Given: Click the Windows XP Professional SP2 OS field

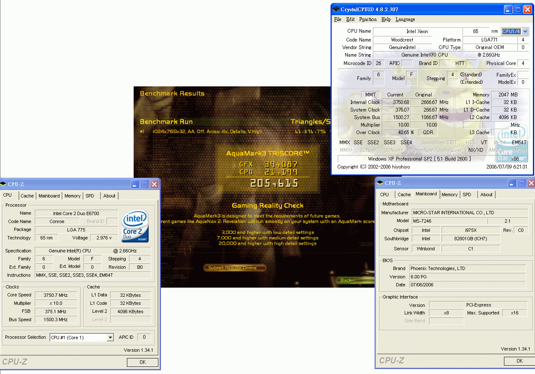Looking at the screenshot, I should click(419, 159).
